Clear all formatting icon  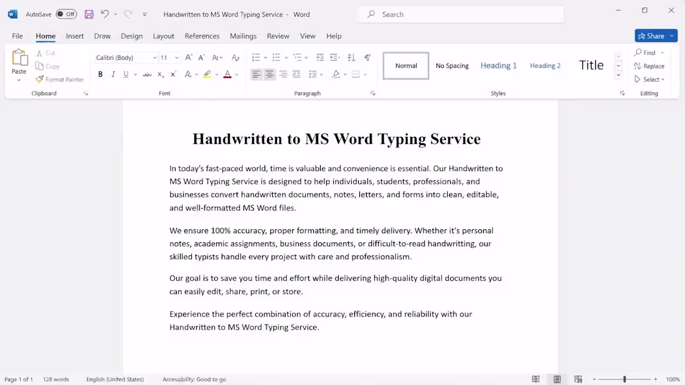235,57
